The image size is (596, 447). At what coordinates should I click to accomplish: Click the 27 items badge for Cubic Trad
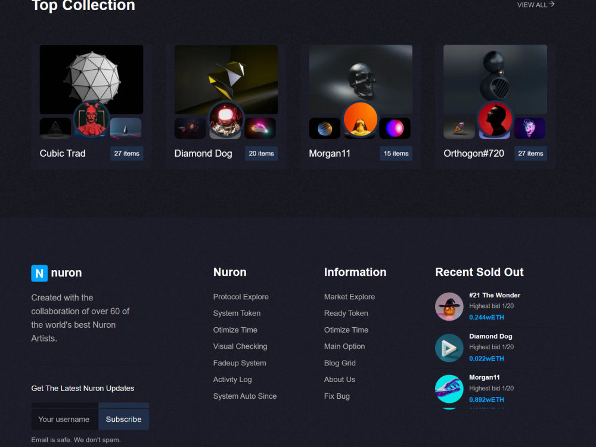[126, 153]
